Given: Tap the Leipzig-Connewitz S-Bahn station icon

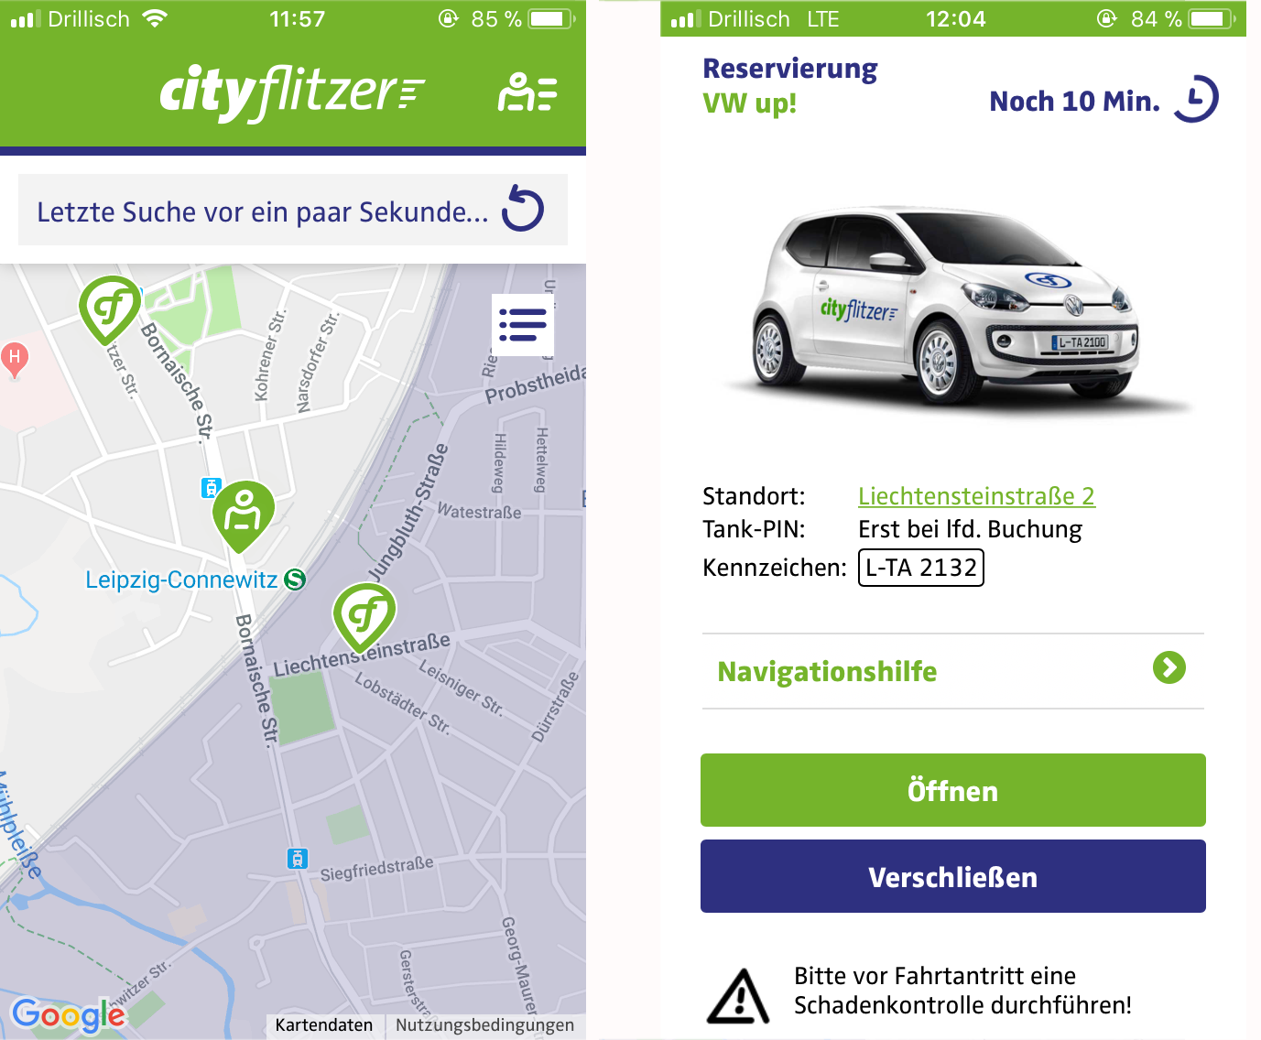Looking at the screenshot, I should coord(295,580).
